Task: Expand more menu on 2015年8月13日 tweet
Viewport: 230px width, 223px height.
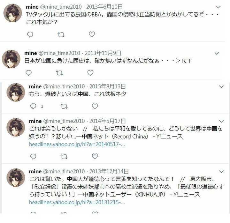Action: 221,86
